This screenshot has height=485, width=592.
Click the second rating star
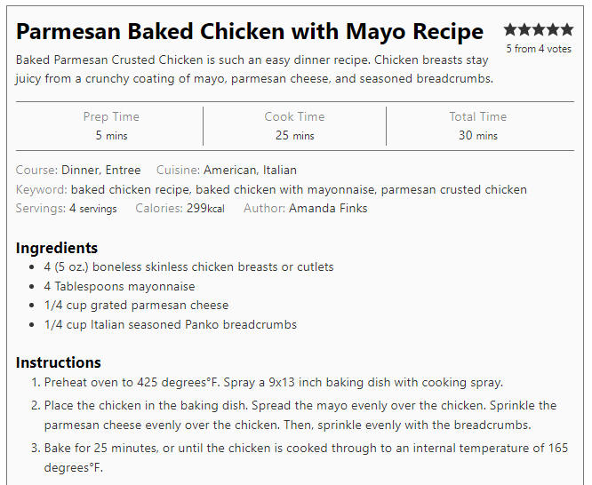click(x=524, y=29)
